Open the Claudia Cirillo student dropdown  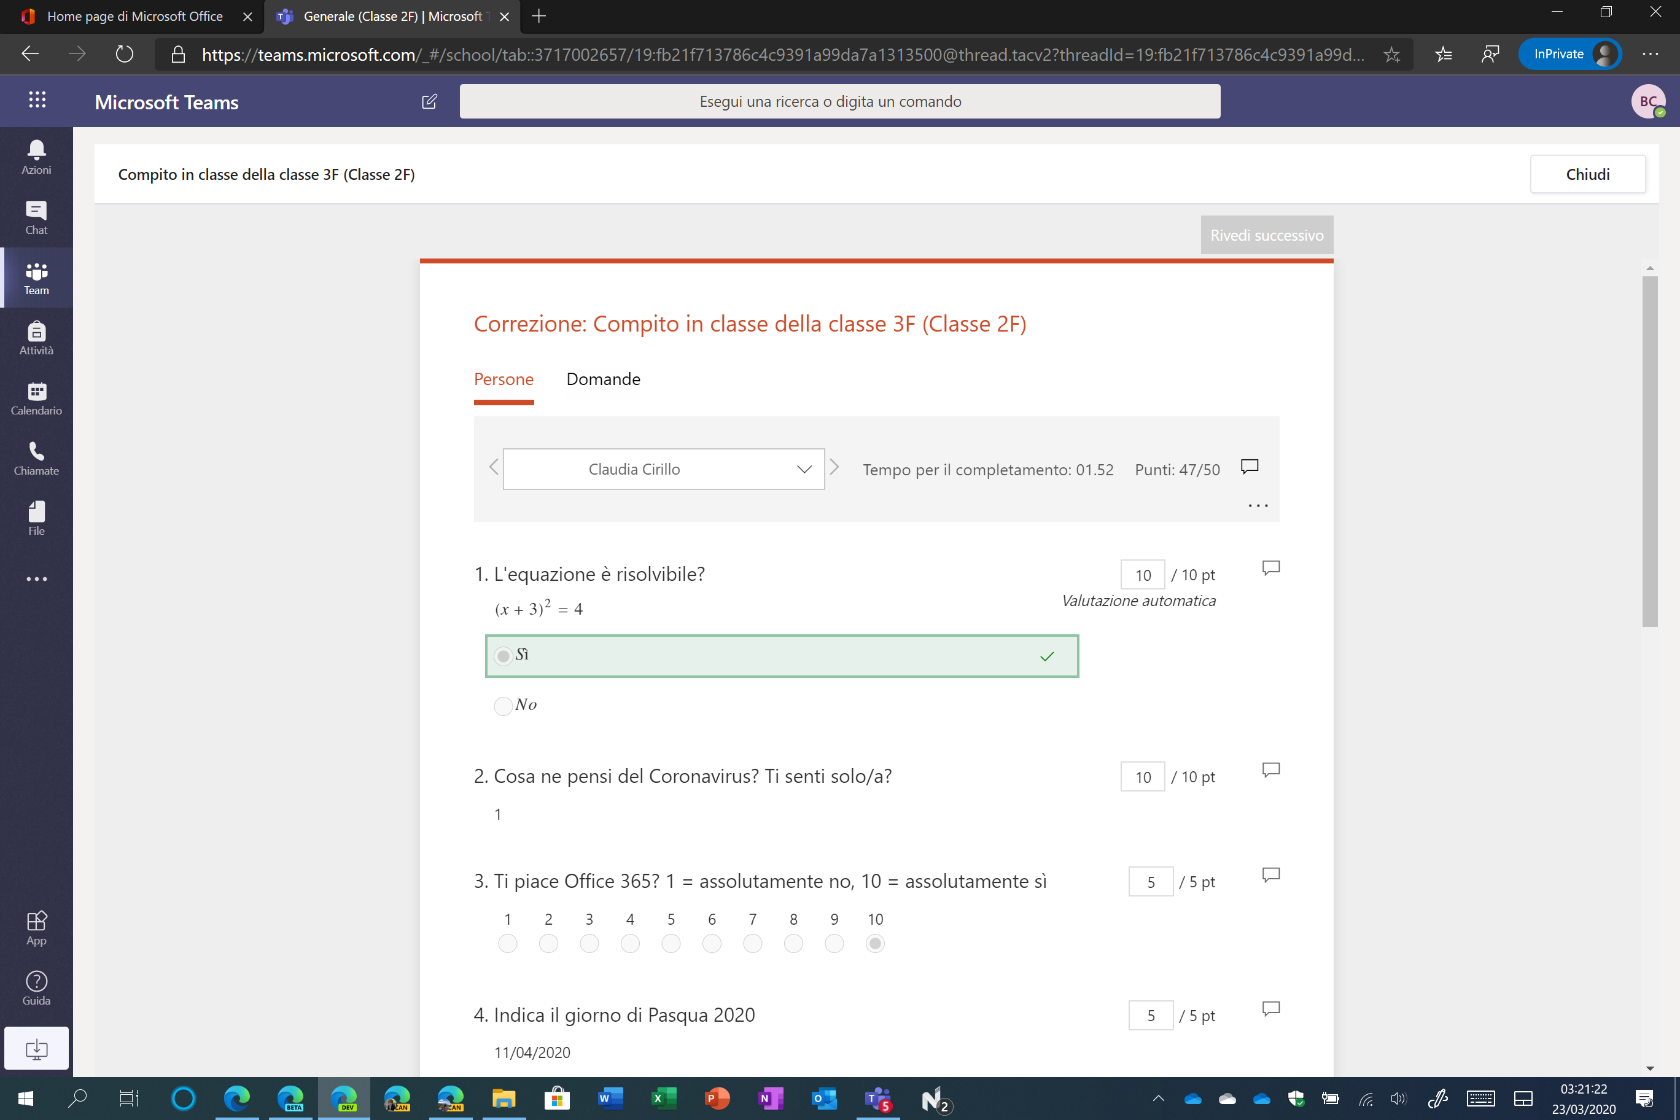(664, 469)
